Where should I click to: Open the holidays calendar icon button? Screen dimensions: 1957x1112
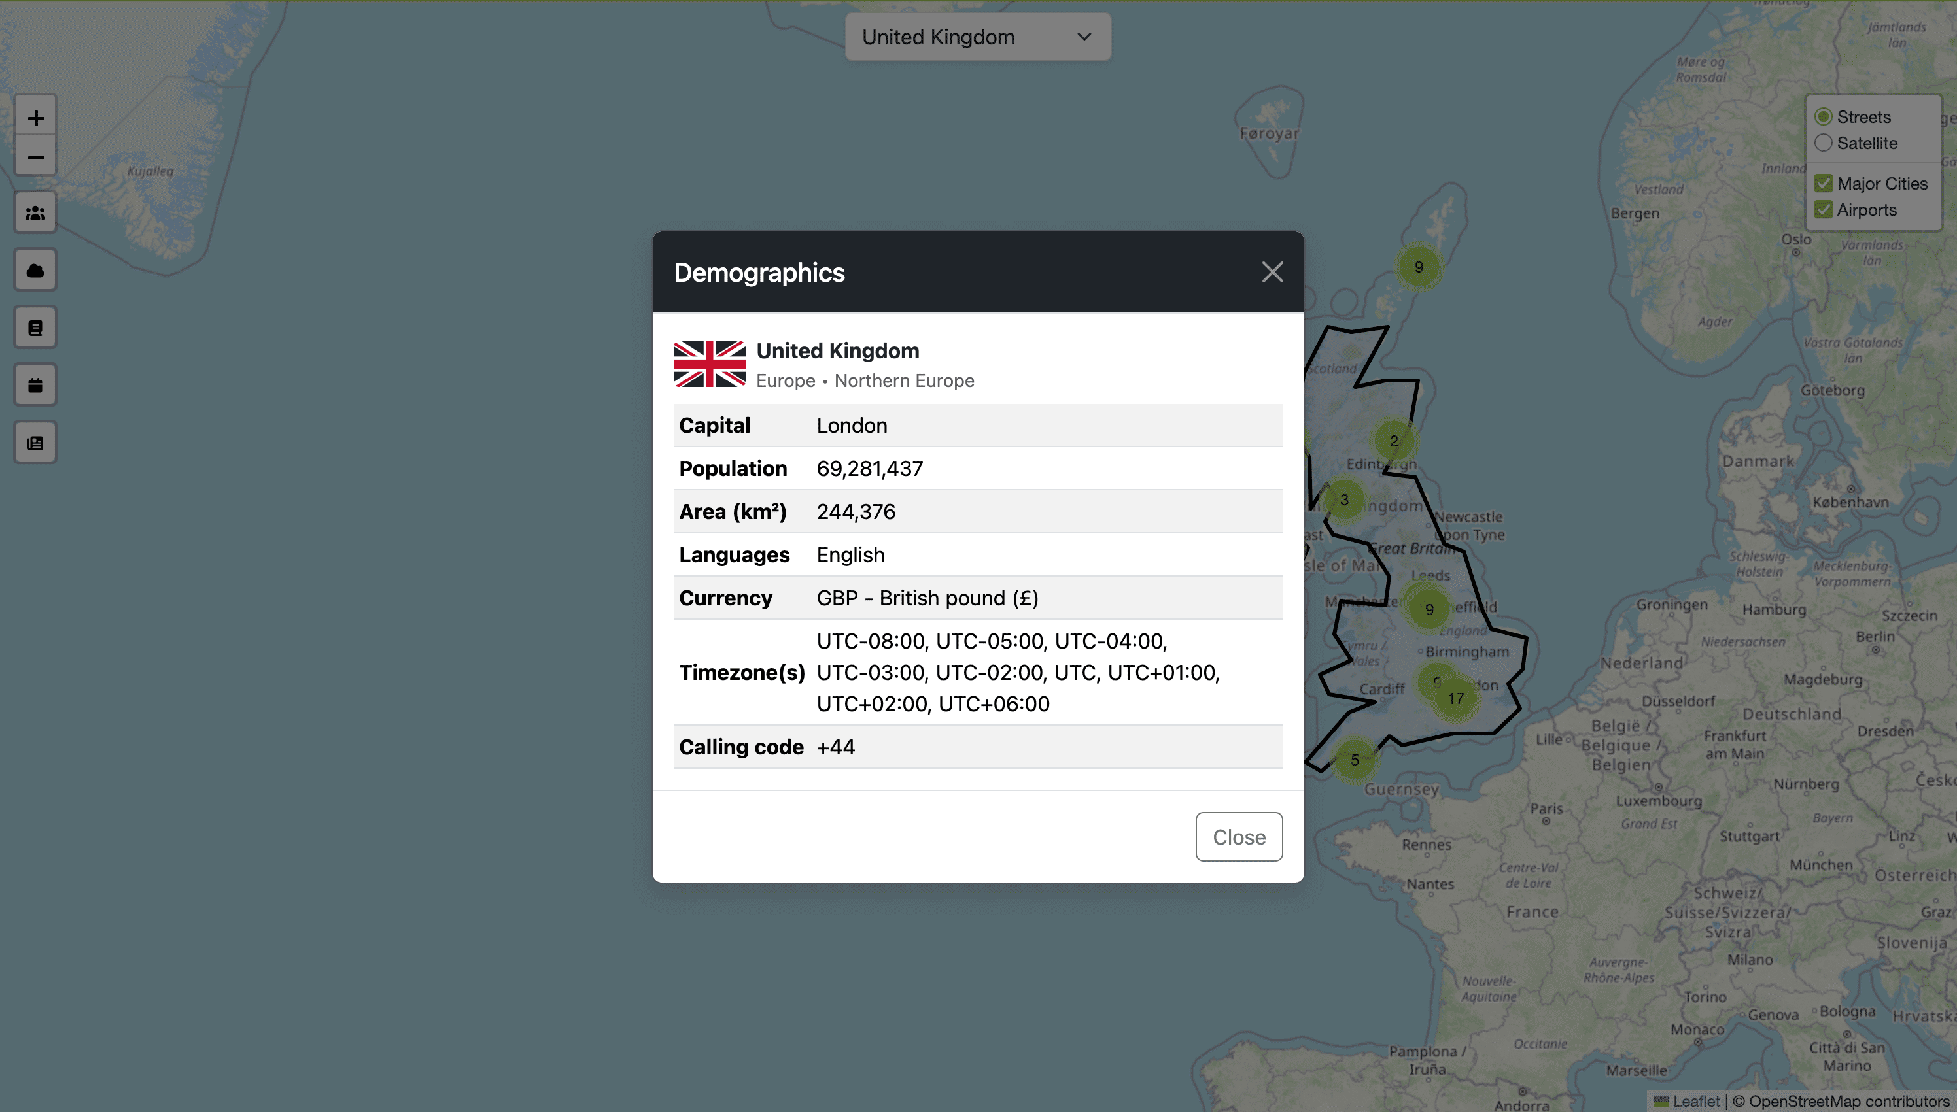point(35,385)
